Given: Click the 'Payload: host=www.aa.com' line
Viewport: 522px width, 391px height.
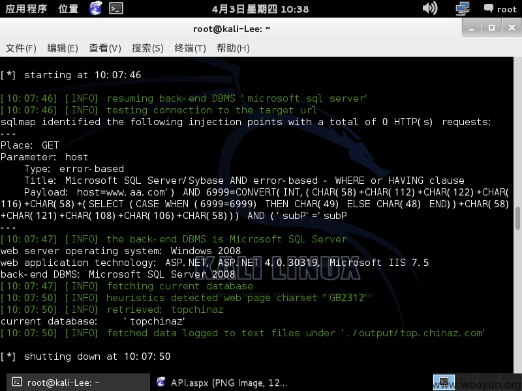Looking at the screenshot, I should [254, 204].
